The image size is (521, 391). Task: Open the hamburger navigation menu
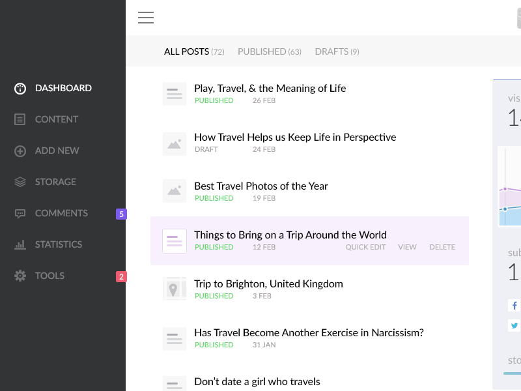coord(146,18)
